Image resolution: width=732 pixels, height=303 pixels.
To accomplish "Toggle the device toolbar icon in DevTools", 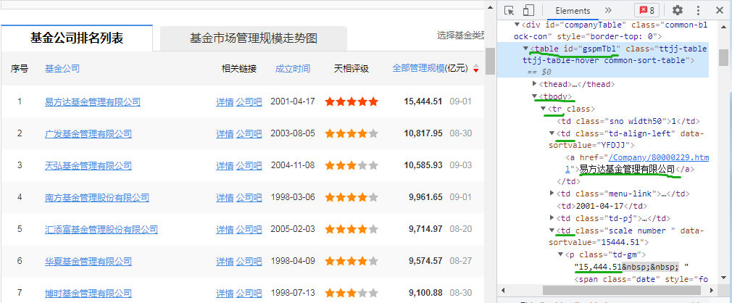I will point(528,10).
